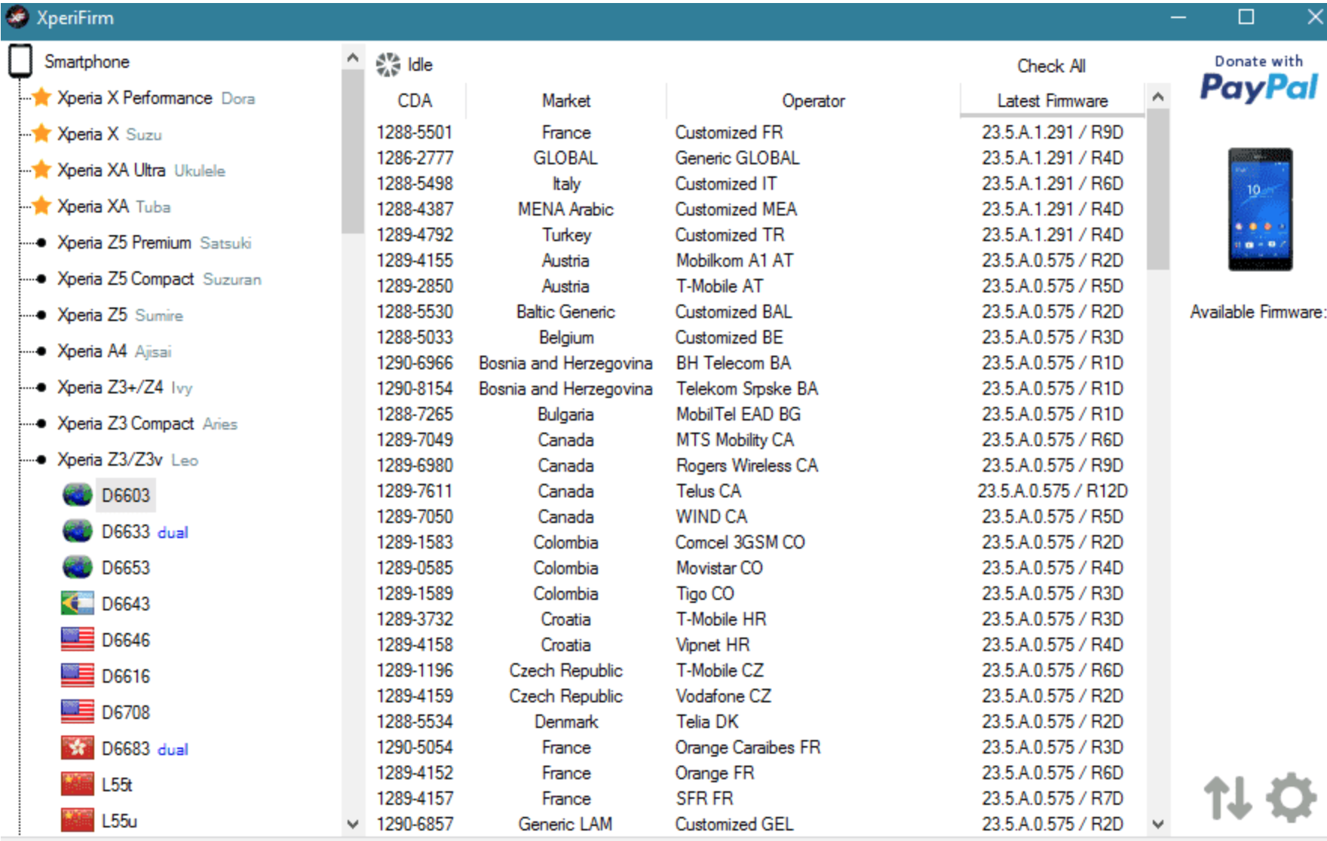1327x841 pixels.
Task: Select the BH Telecom BA row
Action: 756,363
